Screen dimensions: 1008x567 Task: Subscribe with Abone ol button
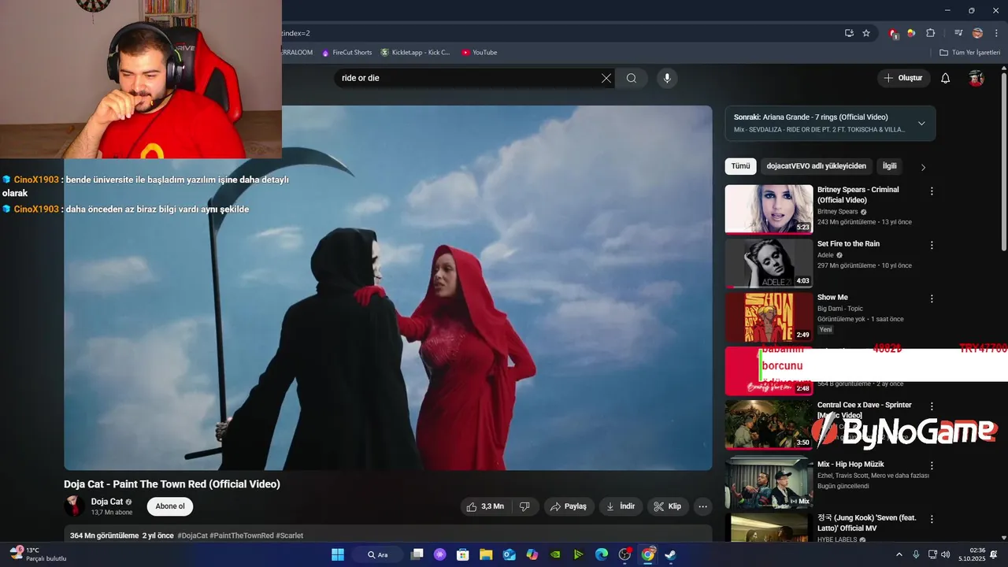170,506
